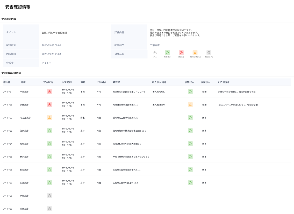Click the 回答時刻 column header

tap(67, 82)
